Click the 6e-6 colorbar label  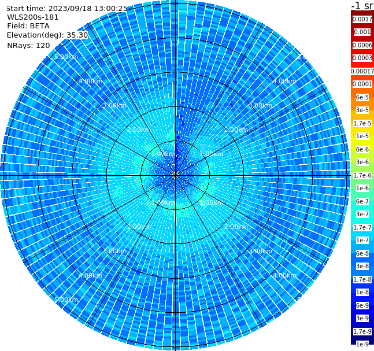(x=362, y=149)
